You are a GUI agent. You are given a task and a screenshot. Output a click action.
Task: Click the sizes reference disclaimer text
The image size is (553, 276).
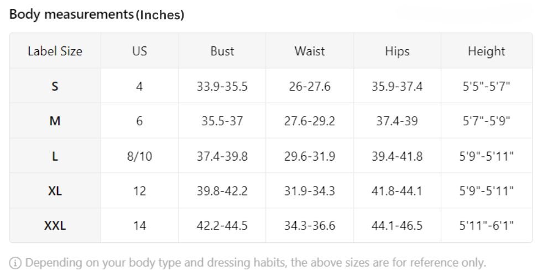(x=255, y=263)
